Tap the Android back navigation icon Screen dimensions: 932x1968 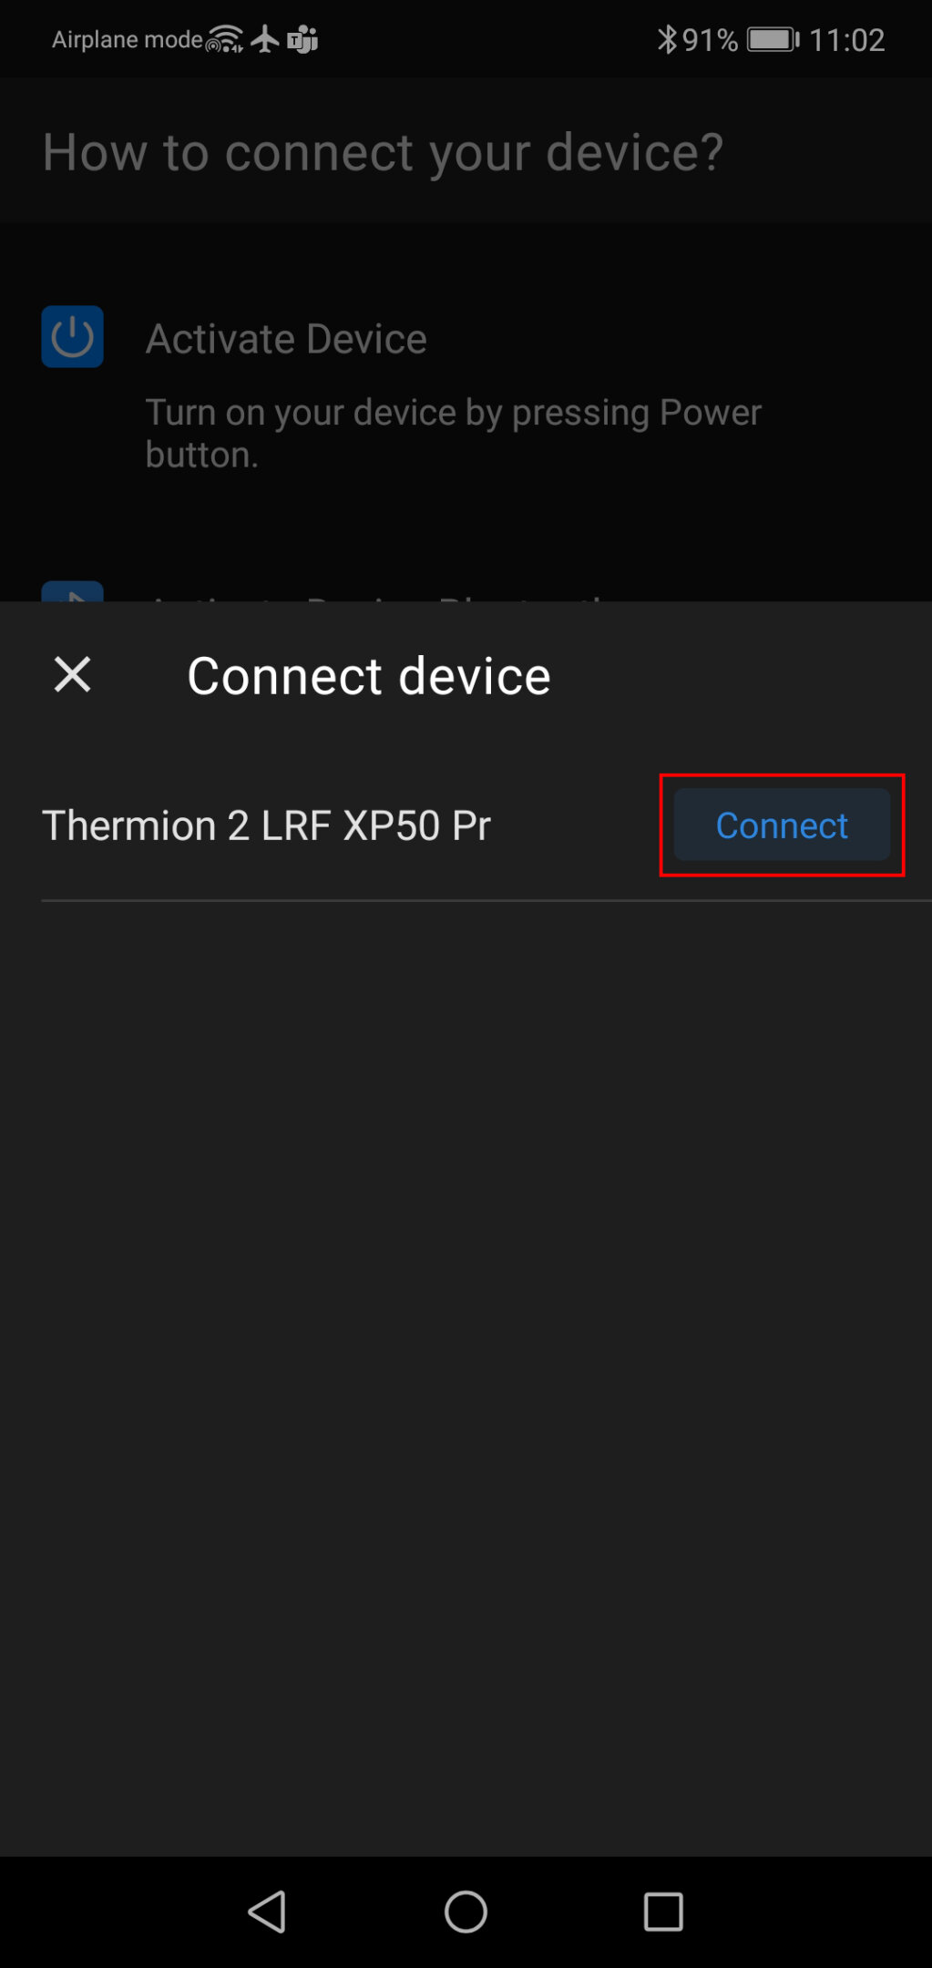[267, 1911]
